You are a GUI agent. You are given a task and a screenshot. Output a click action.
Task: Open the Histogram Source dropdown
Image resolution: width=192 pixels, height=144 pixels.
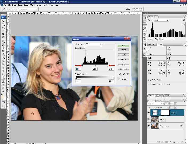coord(164,39)
